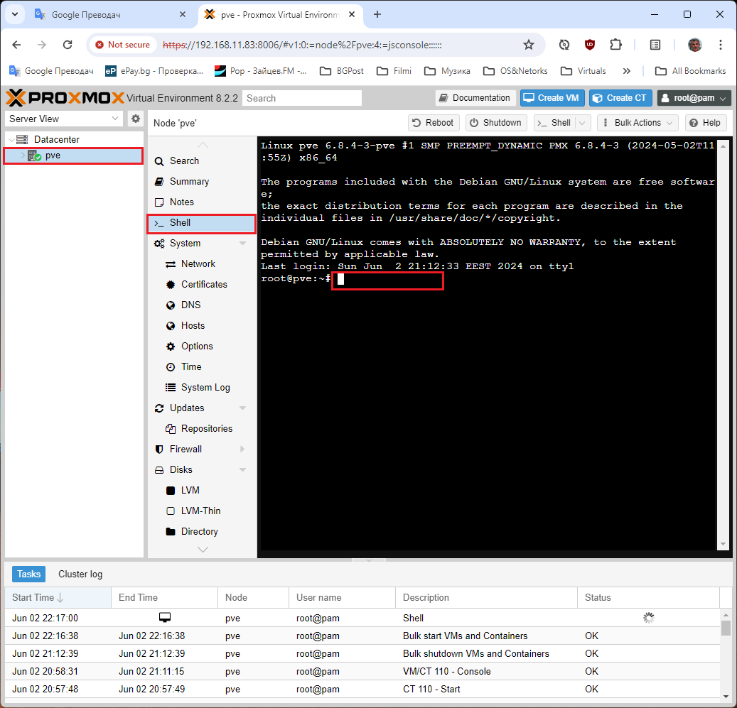
Task: Click the Reboot button
Action: [434, 123]
